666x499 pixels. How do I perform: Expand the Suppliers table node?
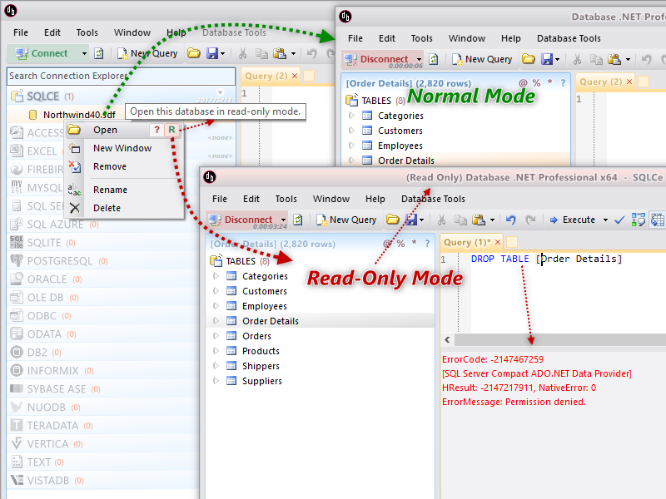coord(216,381)
